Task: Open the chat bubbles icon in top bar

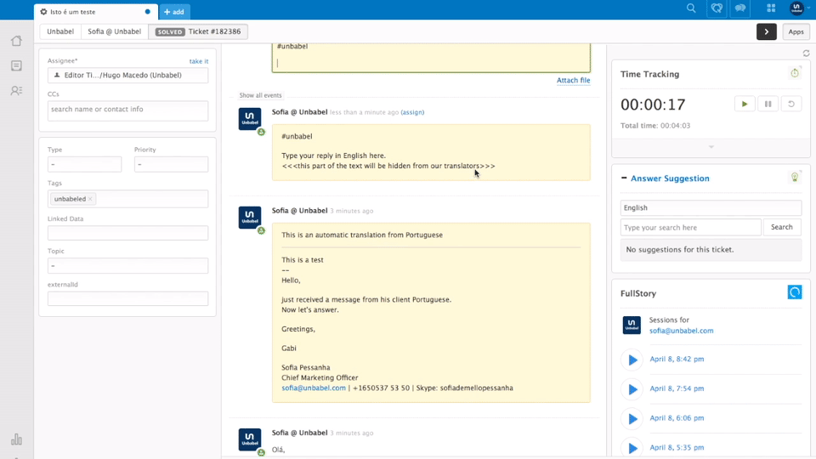Action: coord(740,8)
